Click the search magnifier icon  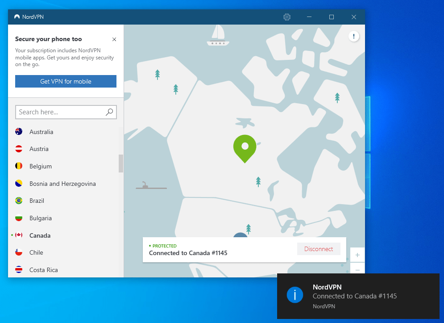pyautogui.click(x=109, y=112)
